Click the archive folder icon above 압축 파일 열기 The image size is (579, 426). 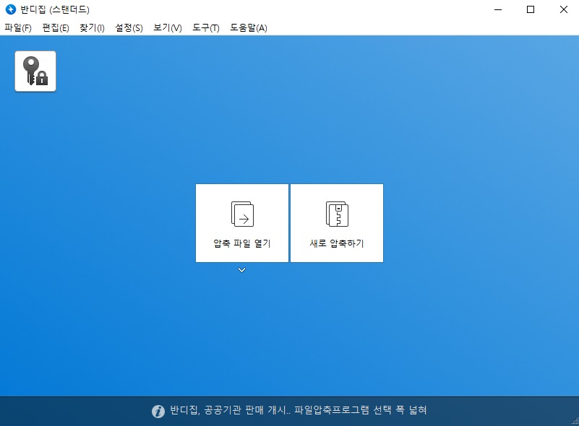pos(241,213)
